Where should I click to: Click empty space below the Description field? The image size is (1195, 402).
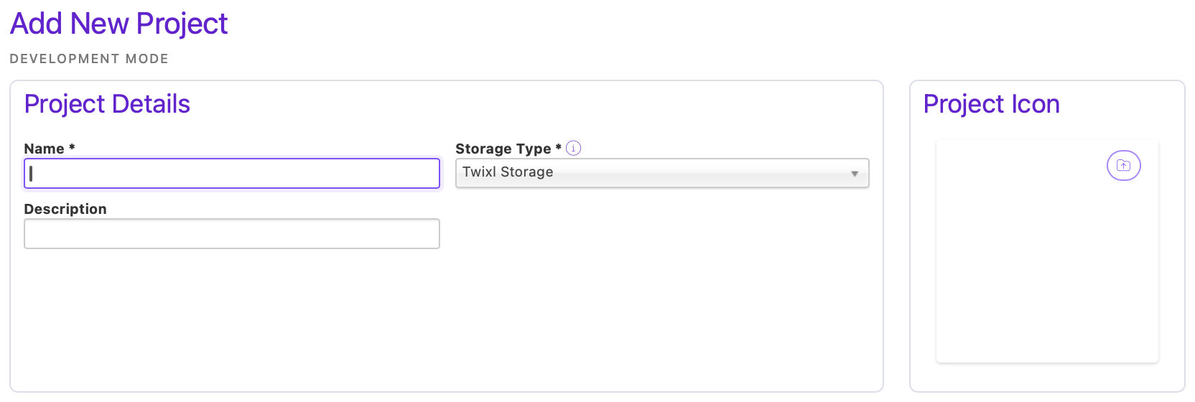point(232,316)
